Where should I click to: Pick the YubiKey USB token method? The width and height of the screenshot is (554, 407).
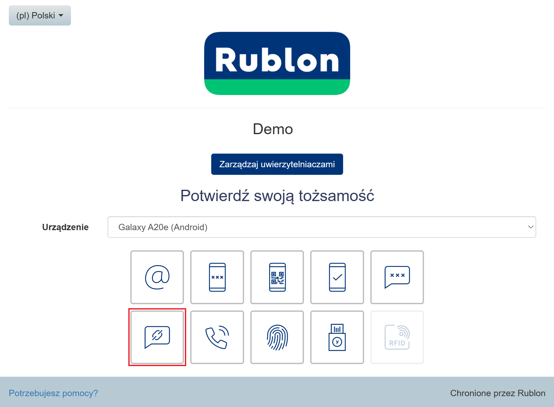click(x=337, y=337)
